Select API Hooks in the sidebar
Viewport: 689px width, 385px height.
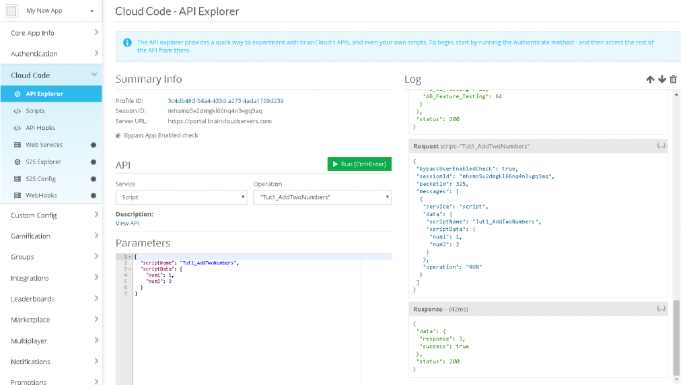click(40, 128)
